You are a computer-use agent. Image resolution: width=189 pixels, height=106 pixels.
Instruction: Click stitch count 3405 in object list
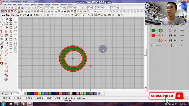pos(182,31)
